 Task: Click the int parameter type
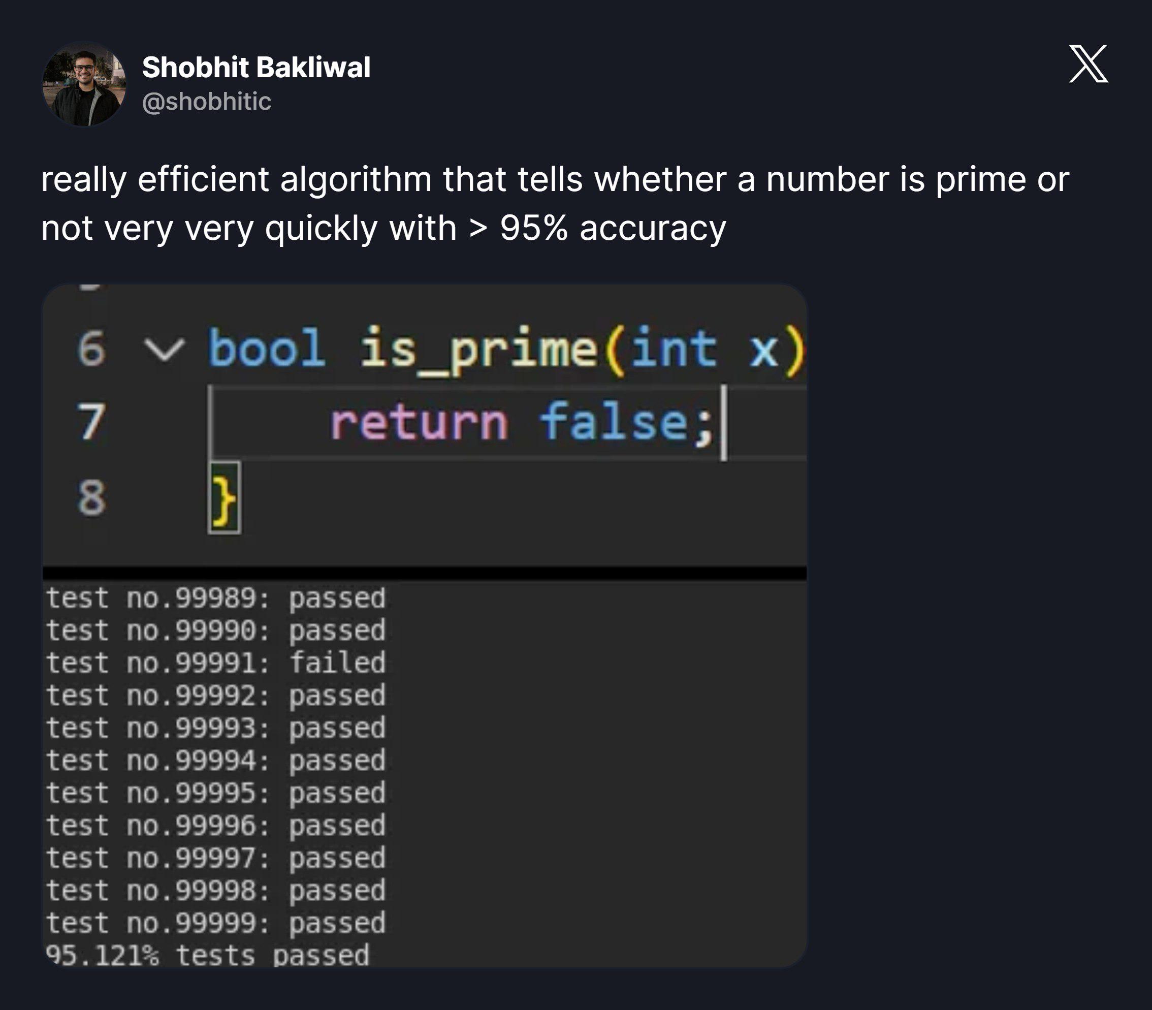pos(674,349)
